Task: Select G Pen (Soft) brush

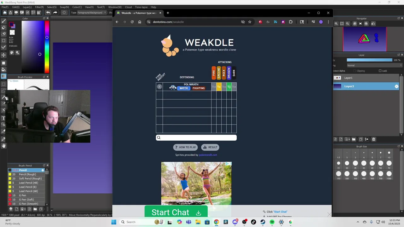Action: point(26,200)
